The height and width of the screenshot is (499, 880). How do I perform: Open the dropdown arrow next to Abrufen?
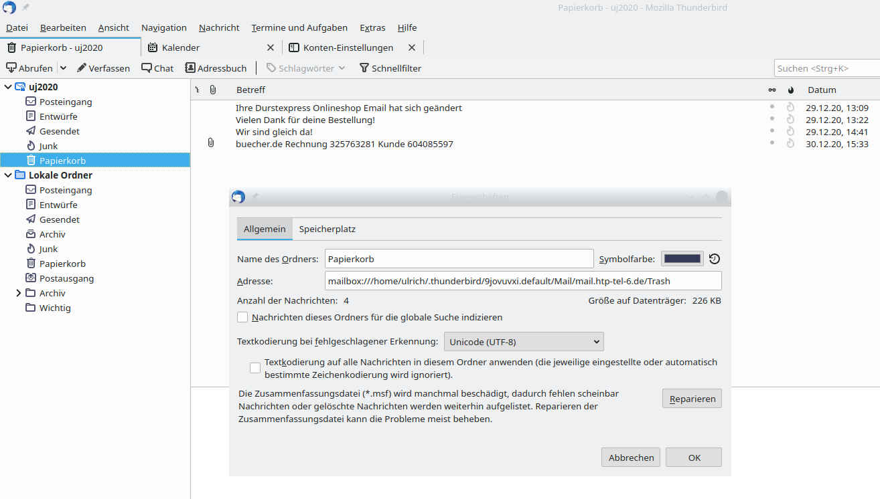tap(63, 68)
